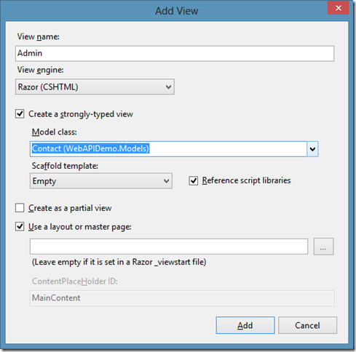
Task: Click the View name field containing Admin
Action: [175, 53]
